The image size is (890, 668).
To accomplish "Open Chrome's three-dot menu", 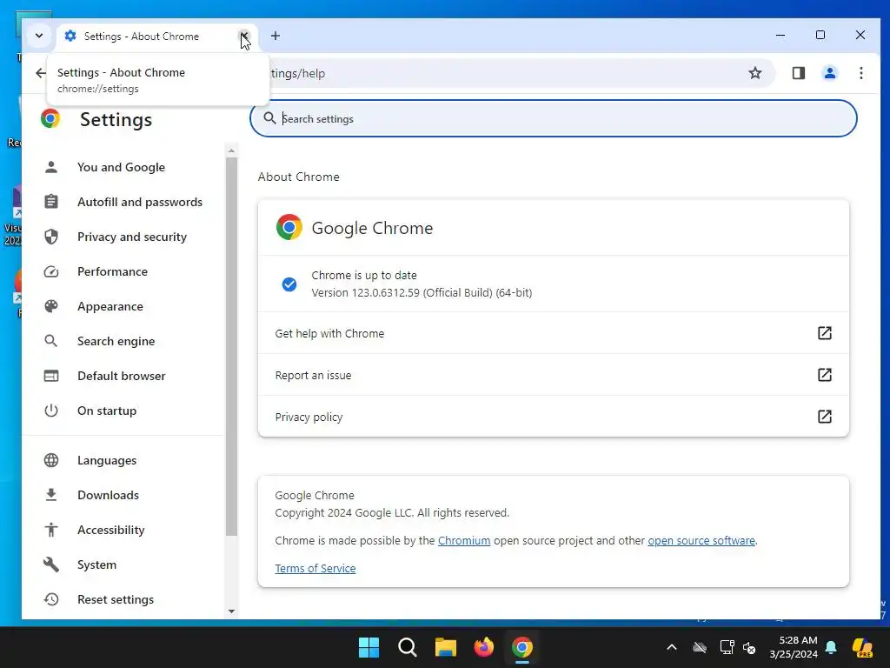I will coord(861,73).
